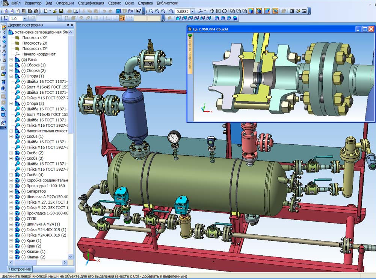Screen dimensions: 376x279
Task: Expand the (ф) Рама tree node
Action: (11, 60)
